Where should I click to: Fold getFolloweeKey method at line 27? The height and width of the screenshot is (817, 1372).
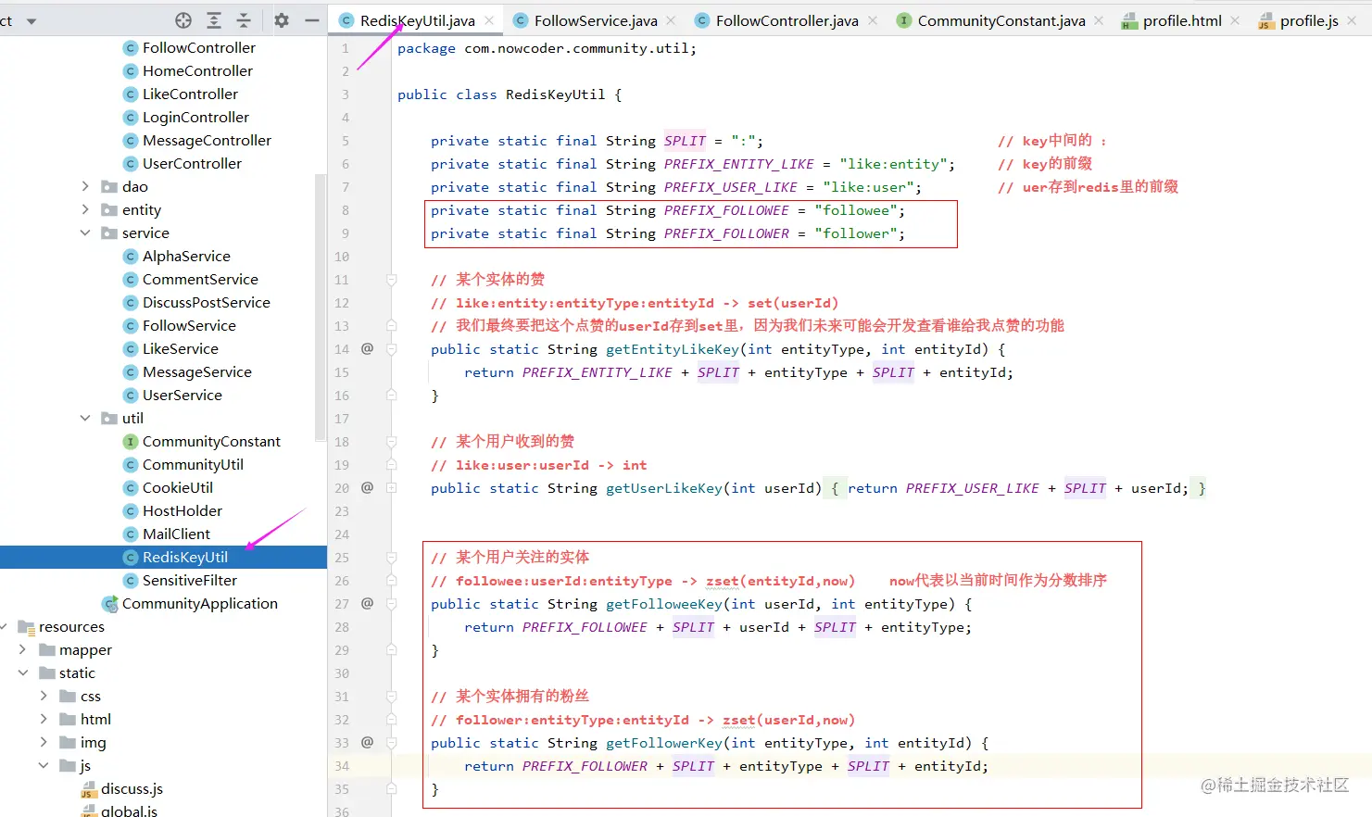coord(391,604)
